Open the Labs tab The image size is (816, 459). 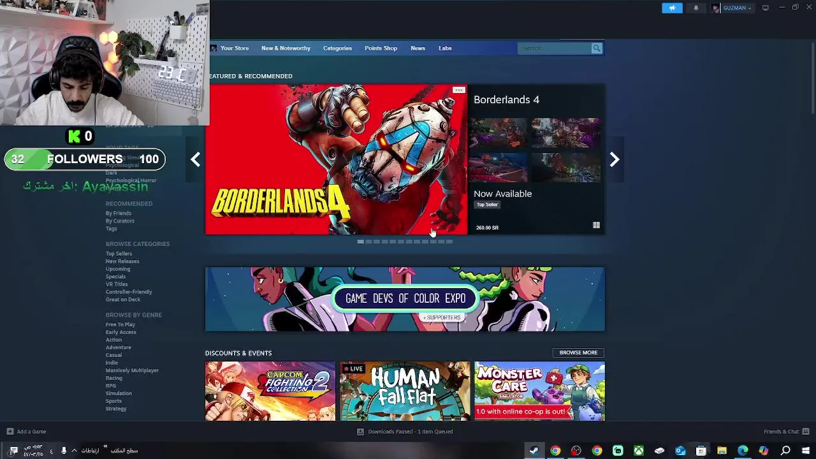(445, 48)
